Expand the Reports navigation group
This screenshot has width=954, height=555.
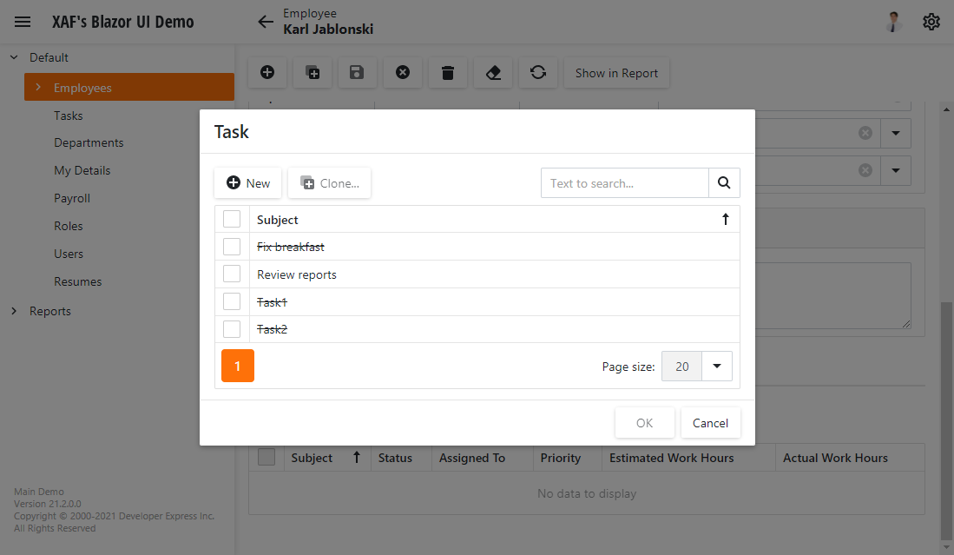point(14,311)
